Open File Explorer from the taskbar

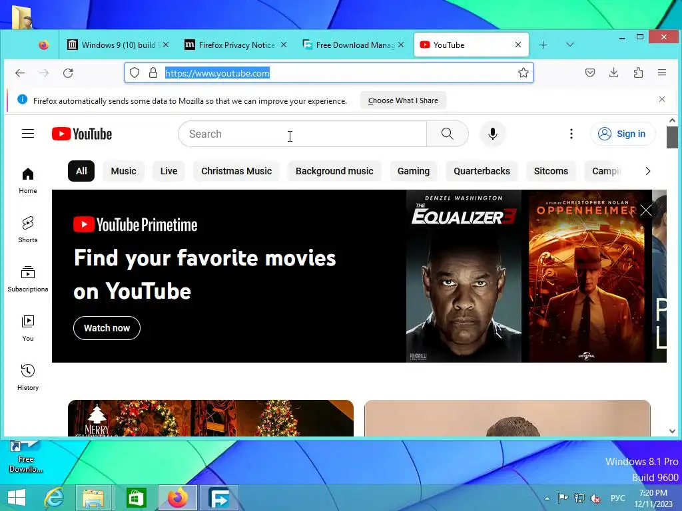93,498
